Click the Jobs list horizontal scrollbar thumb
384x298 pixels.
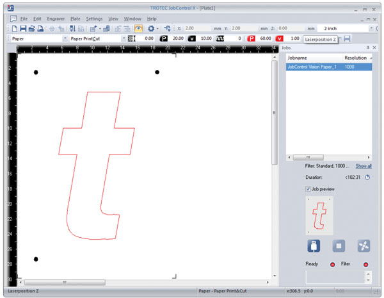tap(308, 157)
